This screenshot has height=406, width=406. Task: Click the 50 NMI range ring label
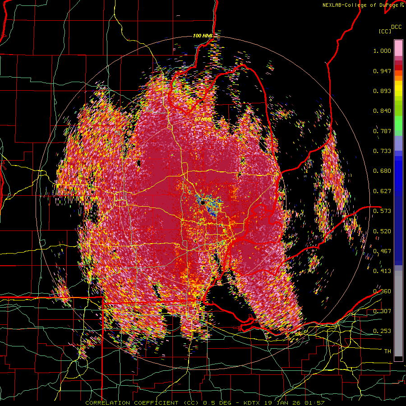coord(203,120)
